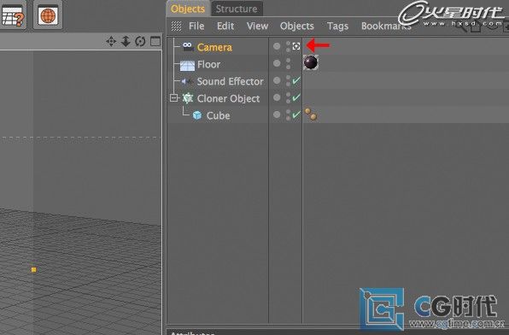Click the Sound Effector object icon

coord(187,81)
